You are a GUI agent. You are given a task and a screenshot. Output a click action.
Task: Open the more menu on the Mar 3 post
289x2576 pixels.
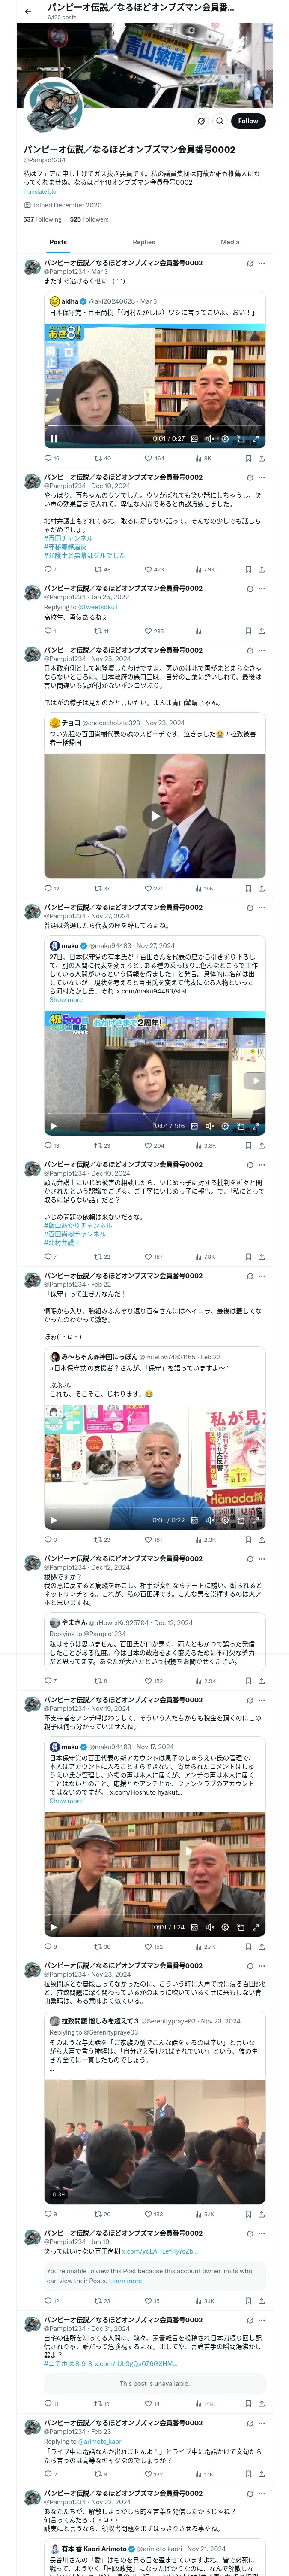[x=262, y=264]
